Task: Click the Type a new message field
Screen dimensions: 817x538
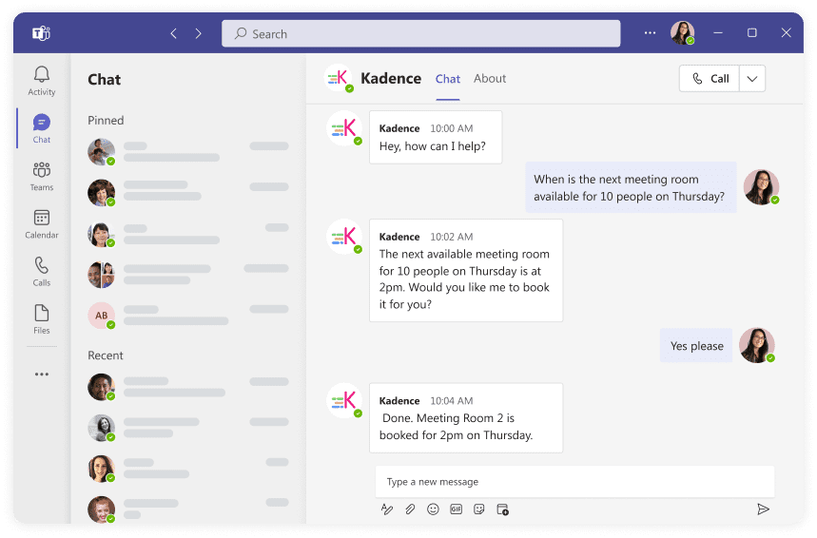Action: coord(574,482)
